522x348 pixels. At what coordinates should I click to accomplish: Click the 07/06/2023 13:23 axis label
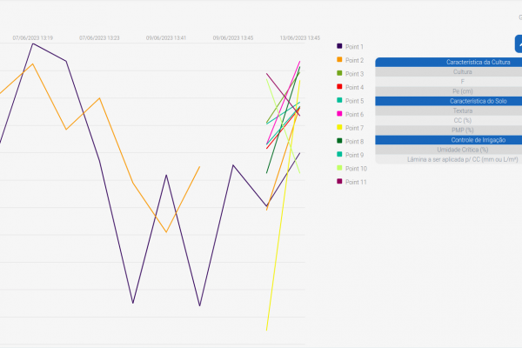pos(99,38)
